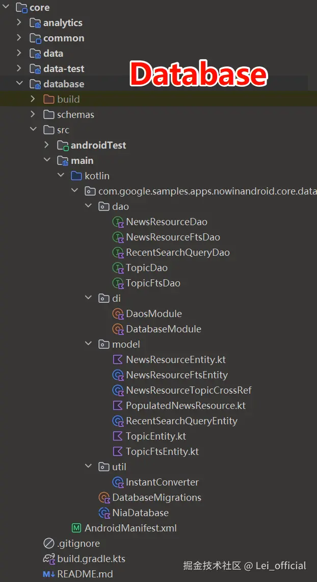Select the build folder
This screenshot has height=582, width=317.
point(68,99)
